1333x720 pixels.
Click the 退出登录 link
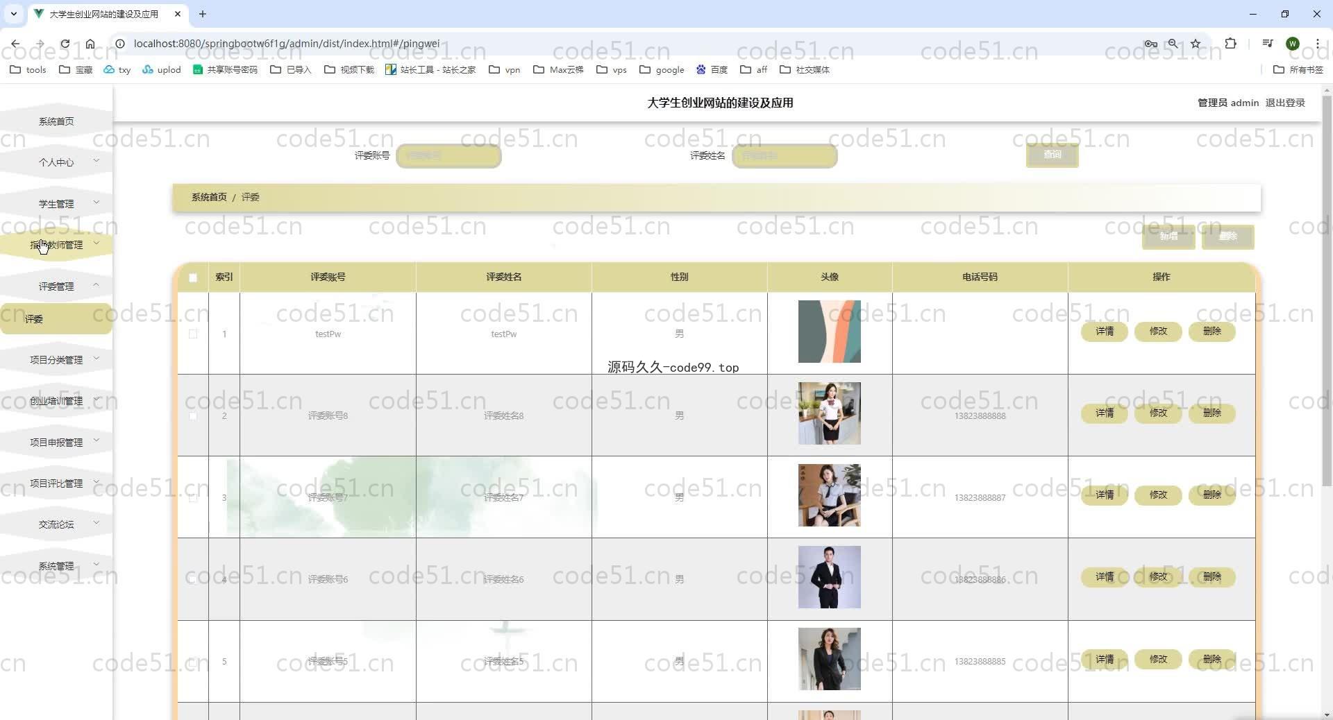pos(1285,103)
